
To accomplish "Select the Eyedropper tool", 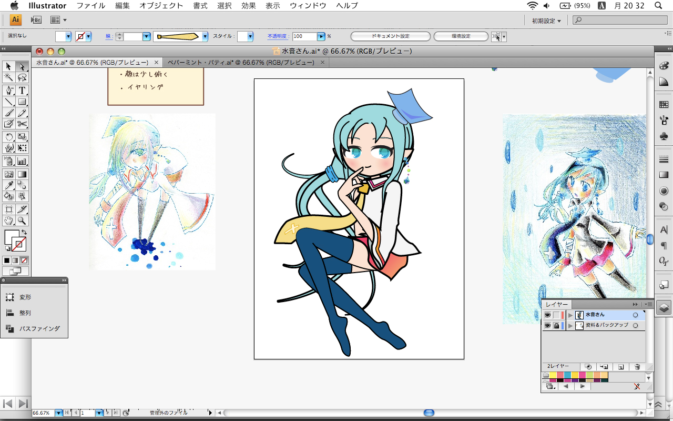I will pyautogui.click(x=9, y=185).
